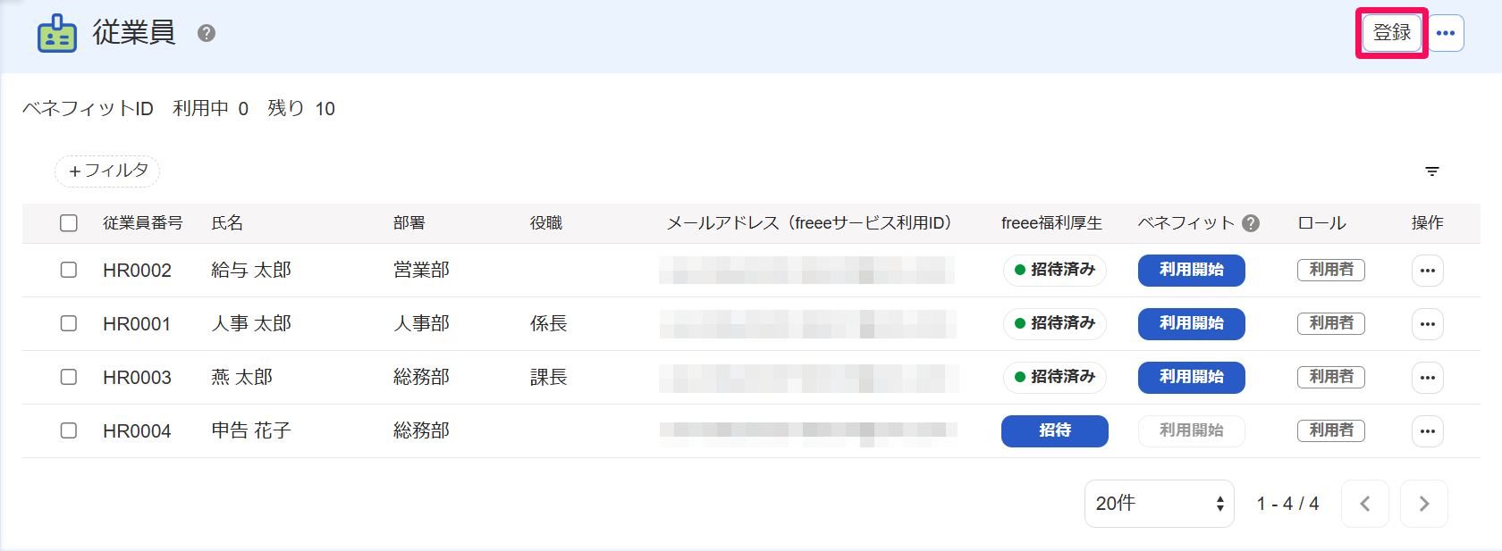Click 利用開始 for 給与 太郎
Viewport: 1502px width, 551px height.
1192,270
